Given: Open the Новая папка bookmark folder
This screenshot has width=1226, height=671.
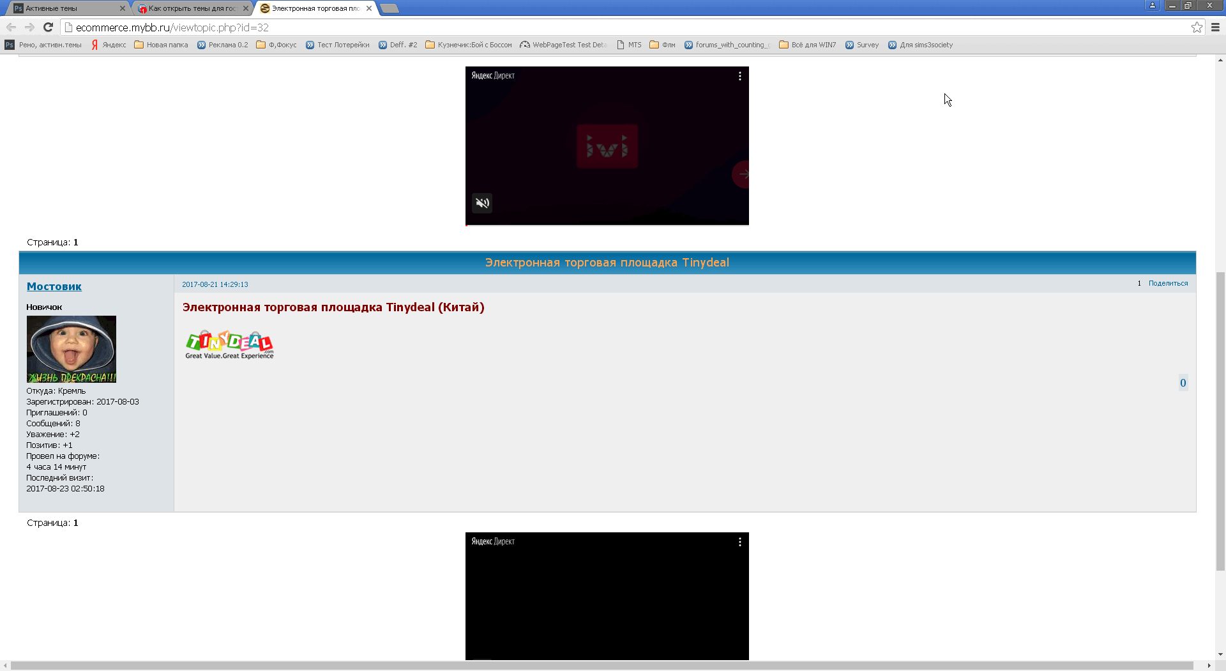Looking at the screenshot, I should [x=161, y=45].
